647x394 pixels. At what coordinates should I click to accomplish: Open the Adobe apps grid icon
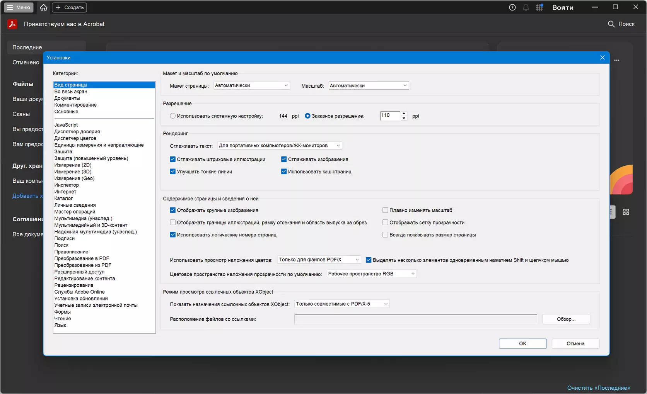(539, 7)
